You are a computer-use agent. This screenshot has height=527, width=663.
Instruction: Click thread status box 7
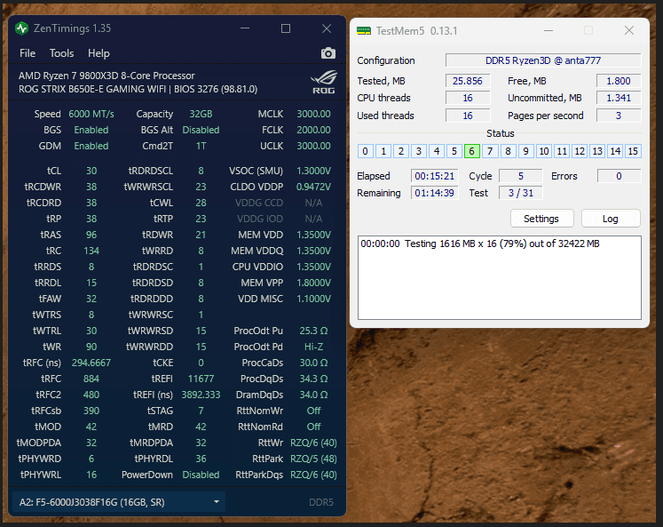[490, 151]
